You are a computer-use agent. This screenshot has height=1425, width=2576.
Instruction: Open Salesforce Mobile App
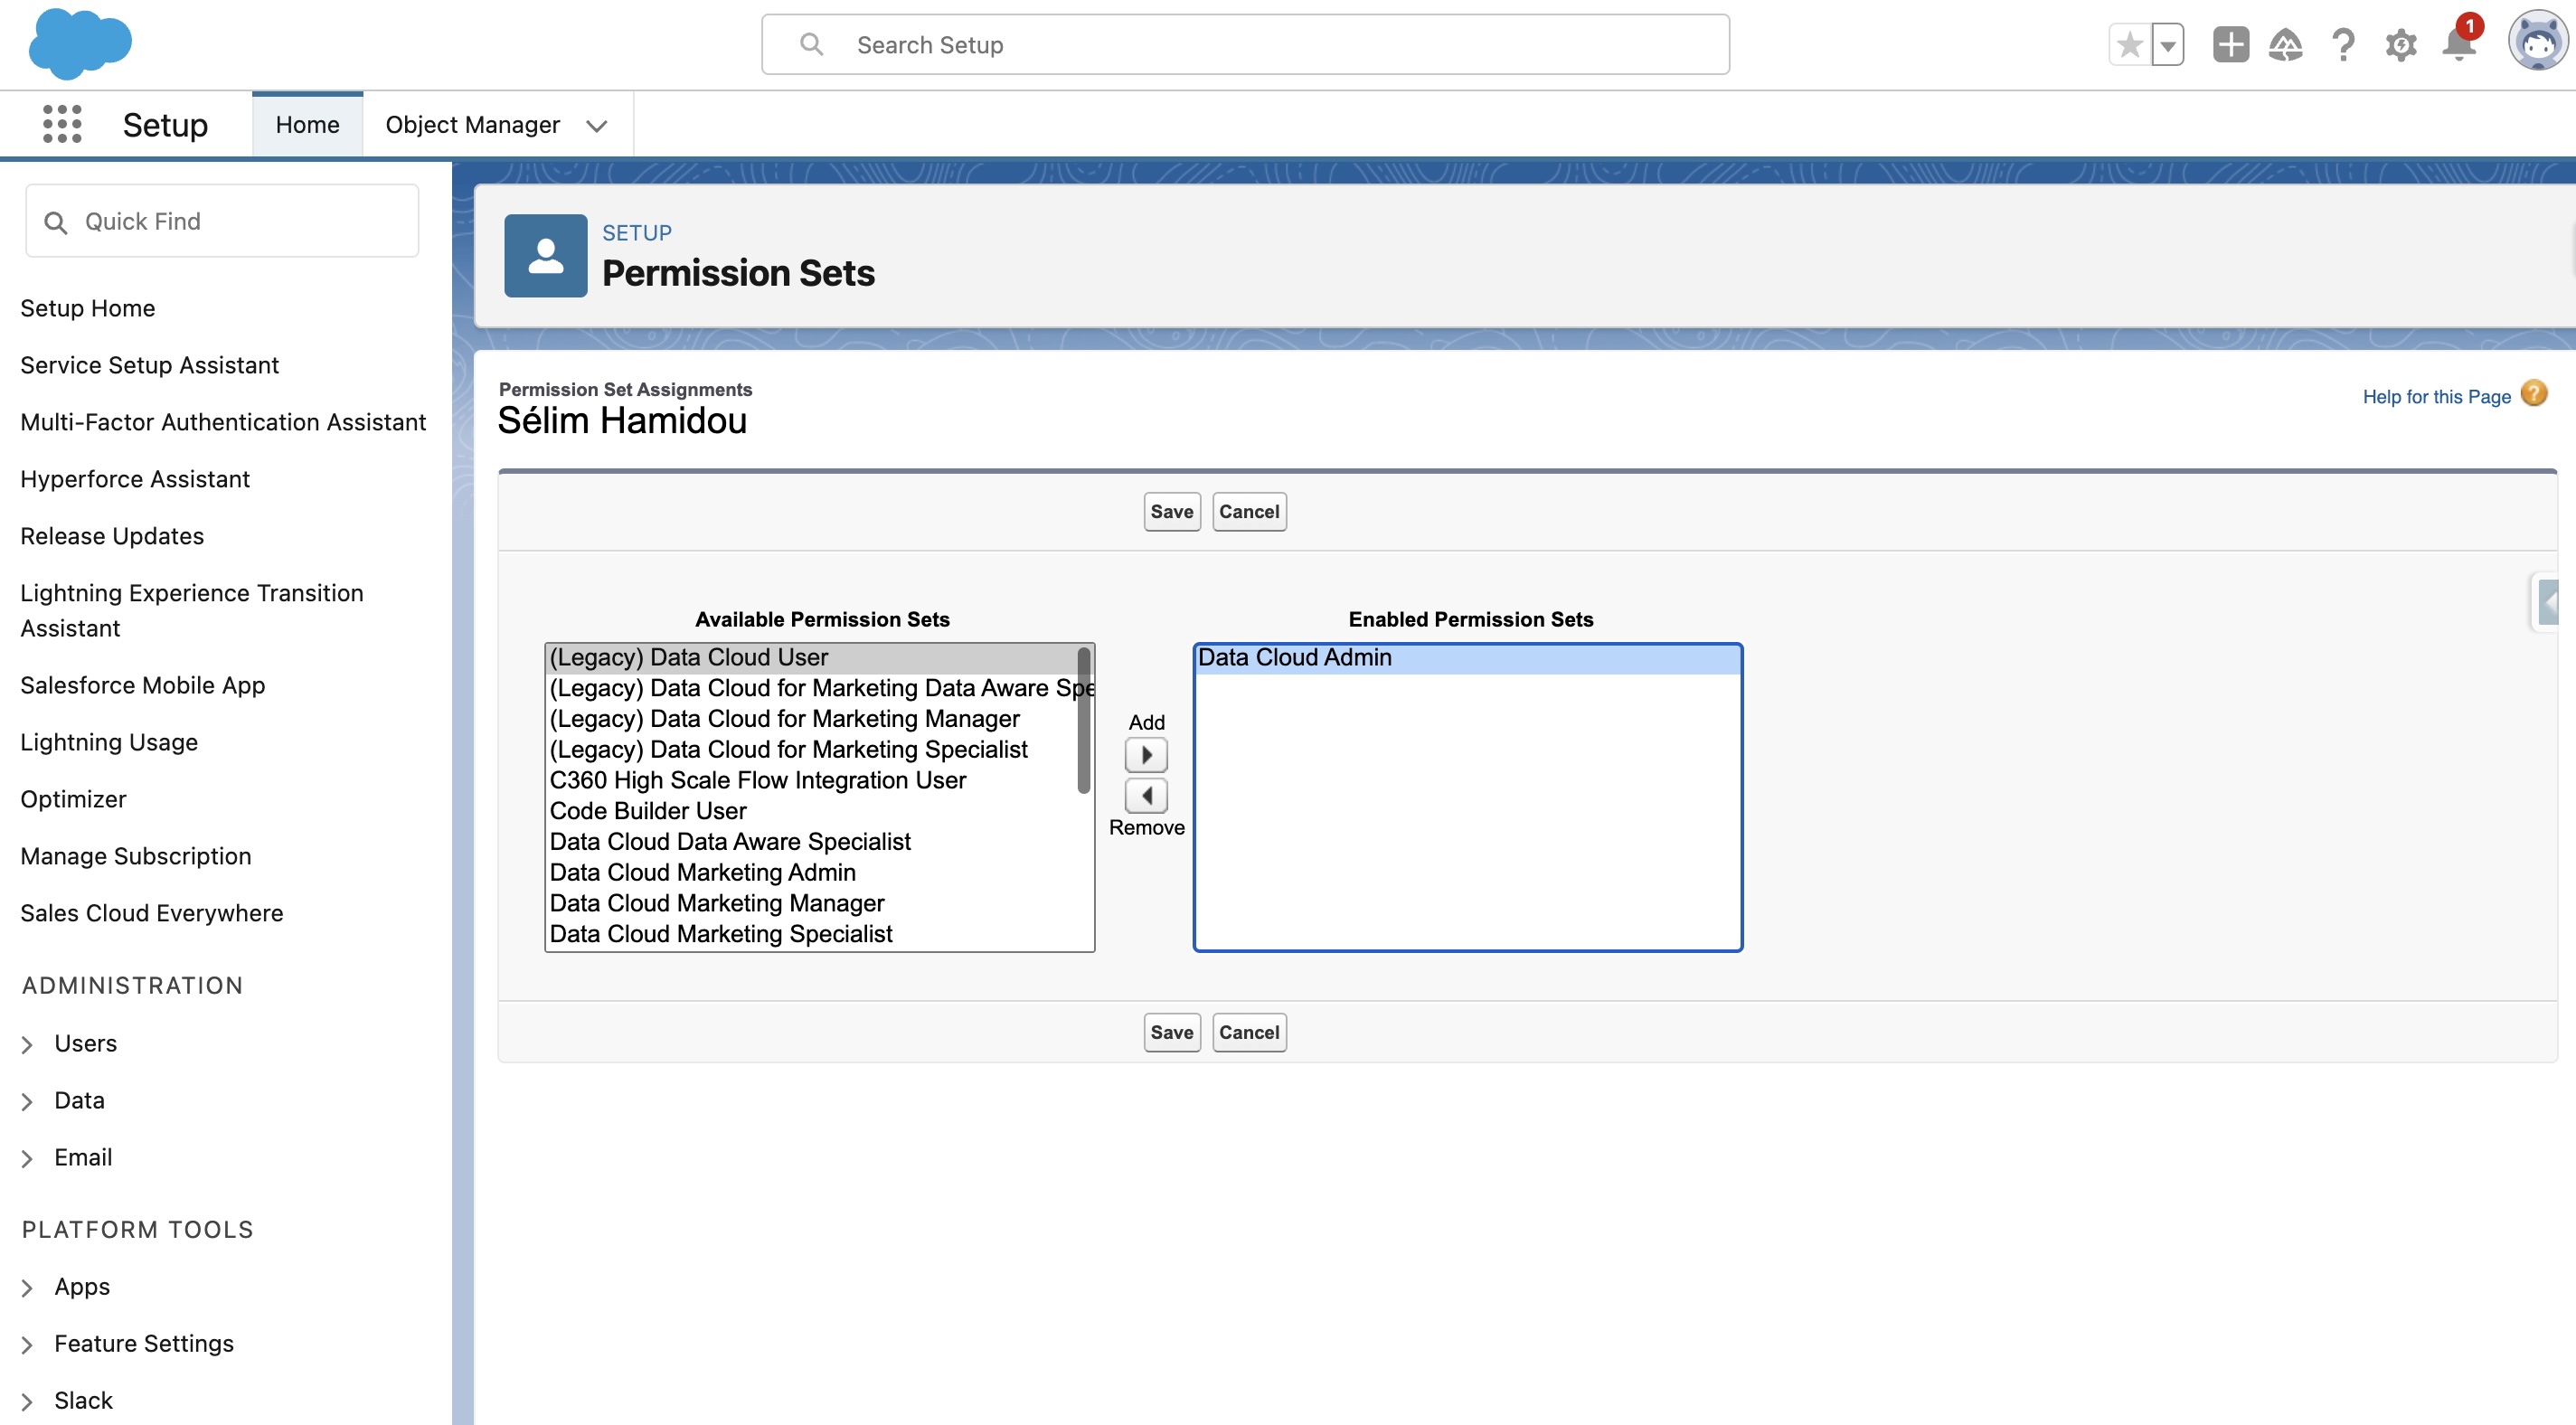pyautogui.click(x=143, y=685)
